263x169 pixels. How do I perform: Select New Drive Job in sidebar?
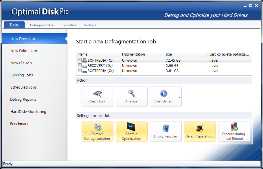click(35, 38)
